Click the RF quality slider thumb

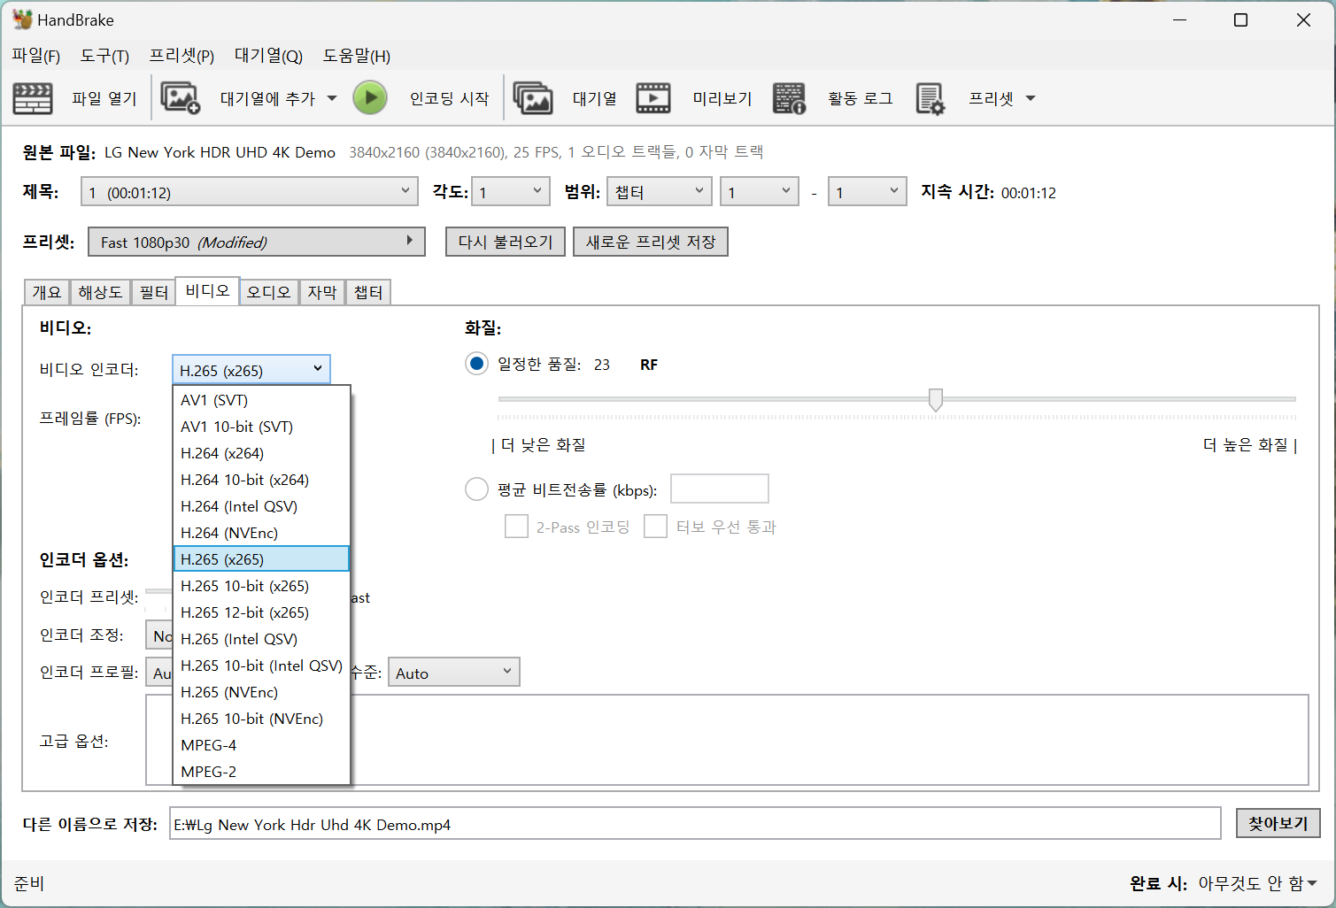click(935, 399)
